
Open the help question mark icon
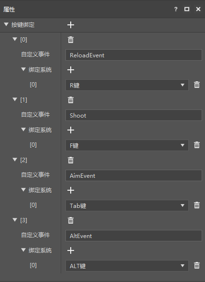coord(176,9)
